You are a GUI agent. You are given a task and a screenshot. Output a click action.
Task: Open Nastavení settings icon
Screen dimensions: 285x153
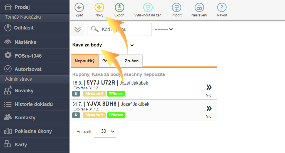pyautogui.click(x=199, y=8)
